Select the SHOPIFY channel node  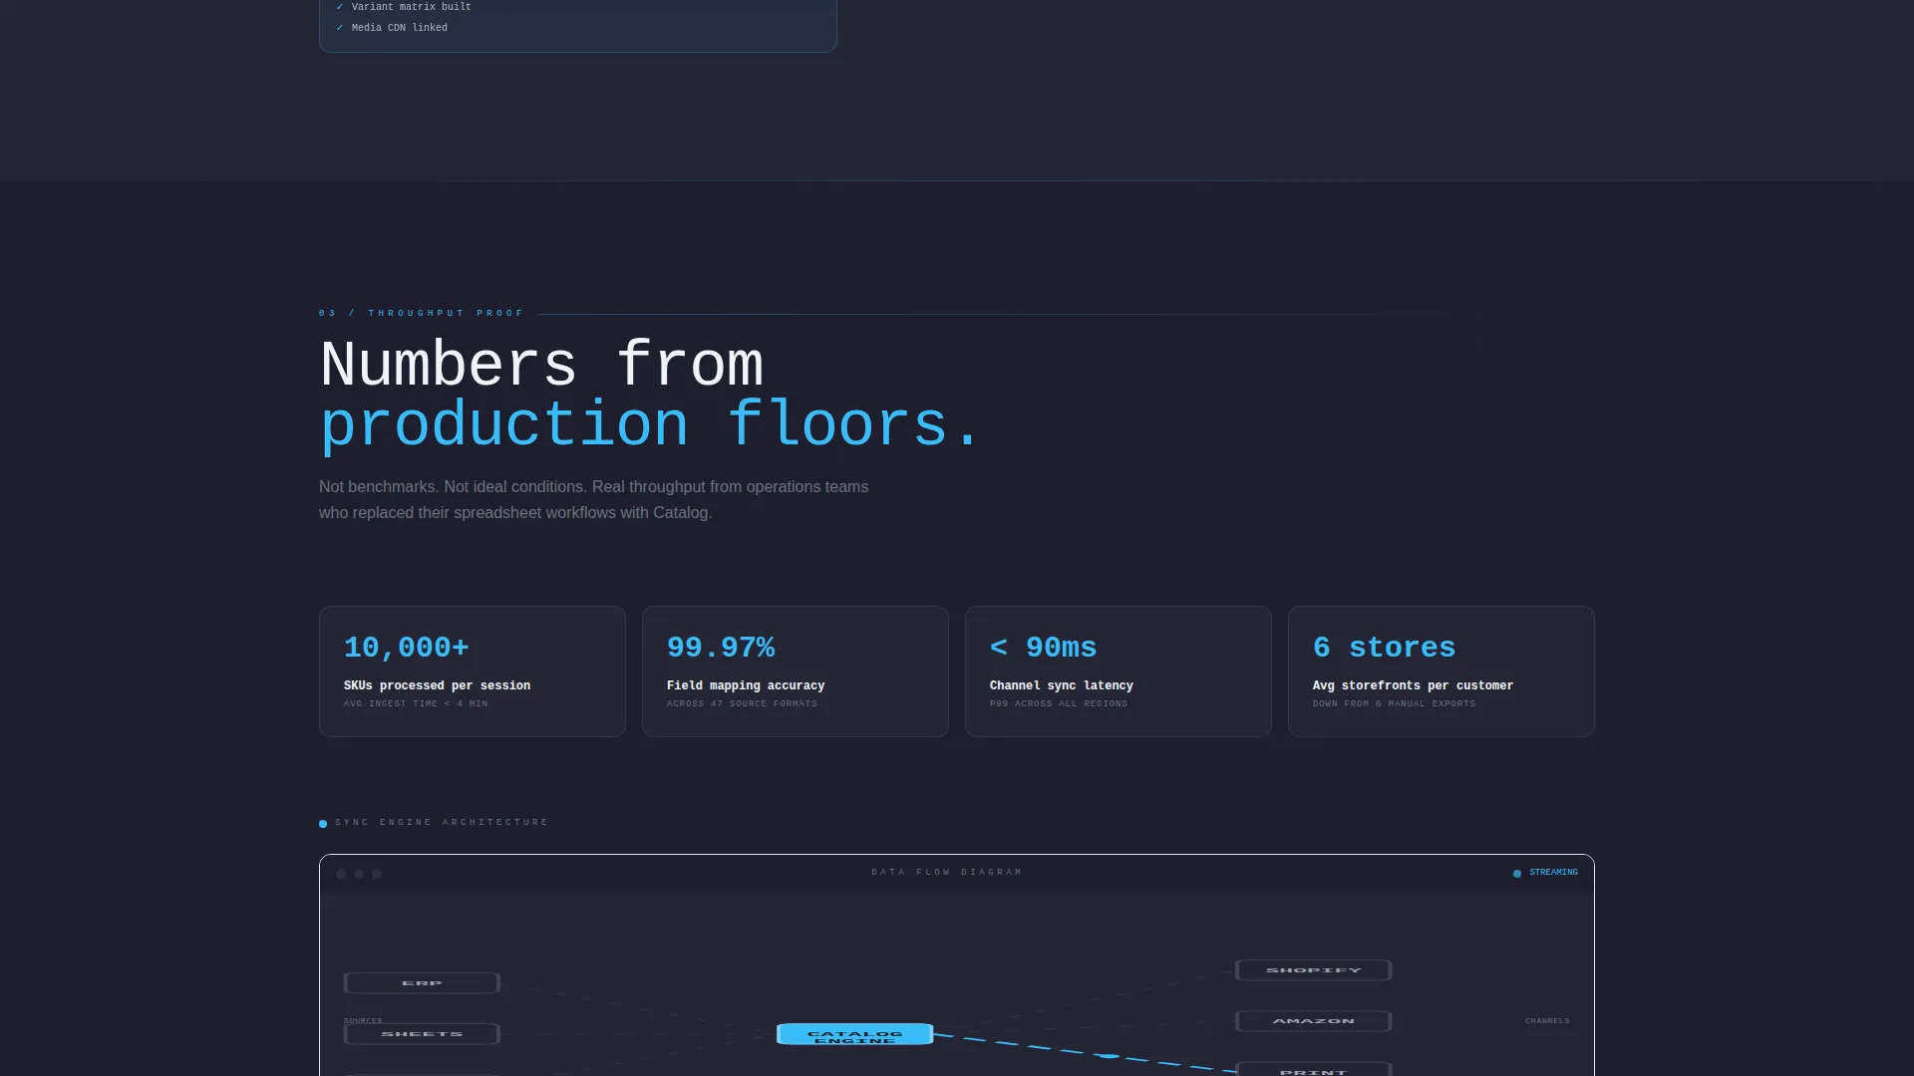tap(1314, 970)
